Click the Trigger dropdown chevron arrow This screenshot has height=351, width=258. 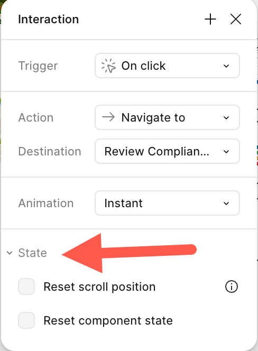[x=226, y=66]
